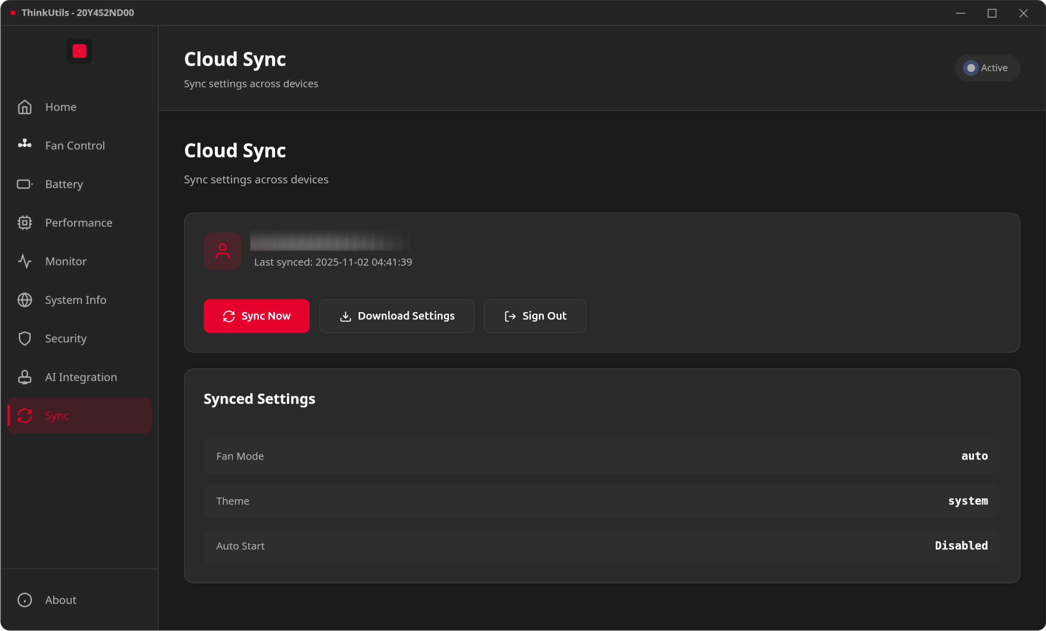Select the AI Integration icon
The width and height of the screenshot is (1046, 631).
(24, 377)
